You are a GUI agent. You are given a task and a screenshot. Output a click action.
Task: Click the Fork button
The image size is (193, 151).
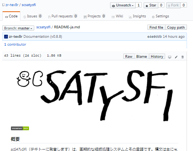(x=173, y=5)
